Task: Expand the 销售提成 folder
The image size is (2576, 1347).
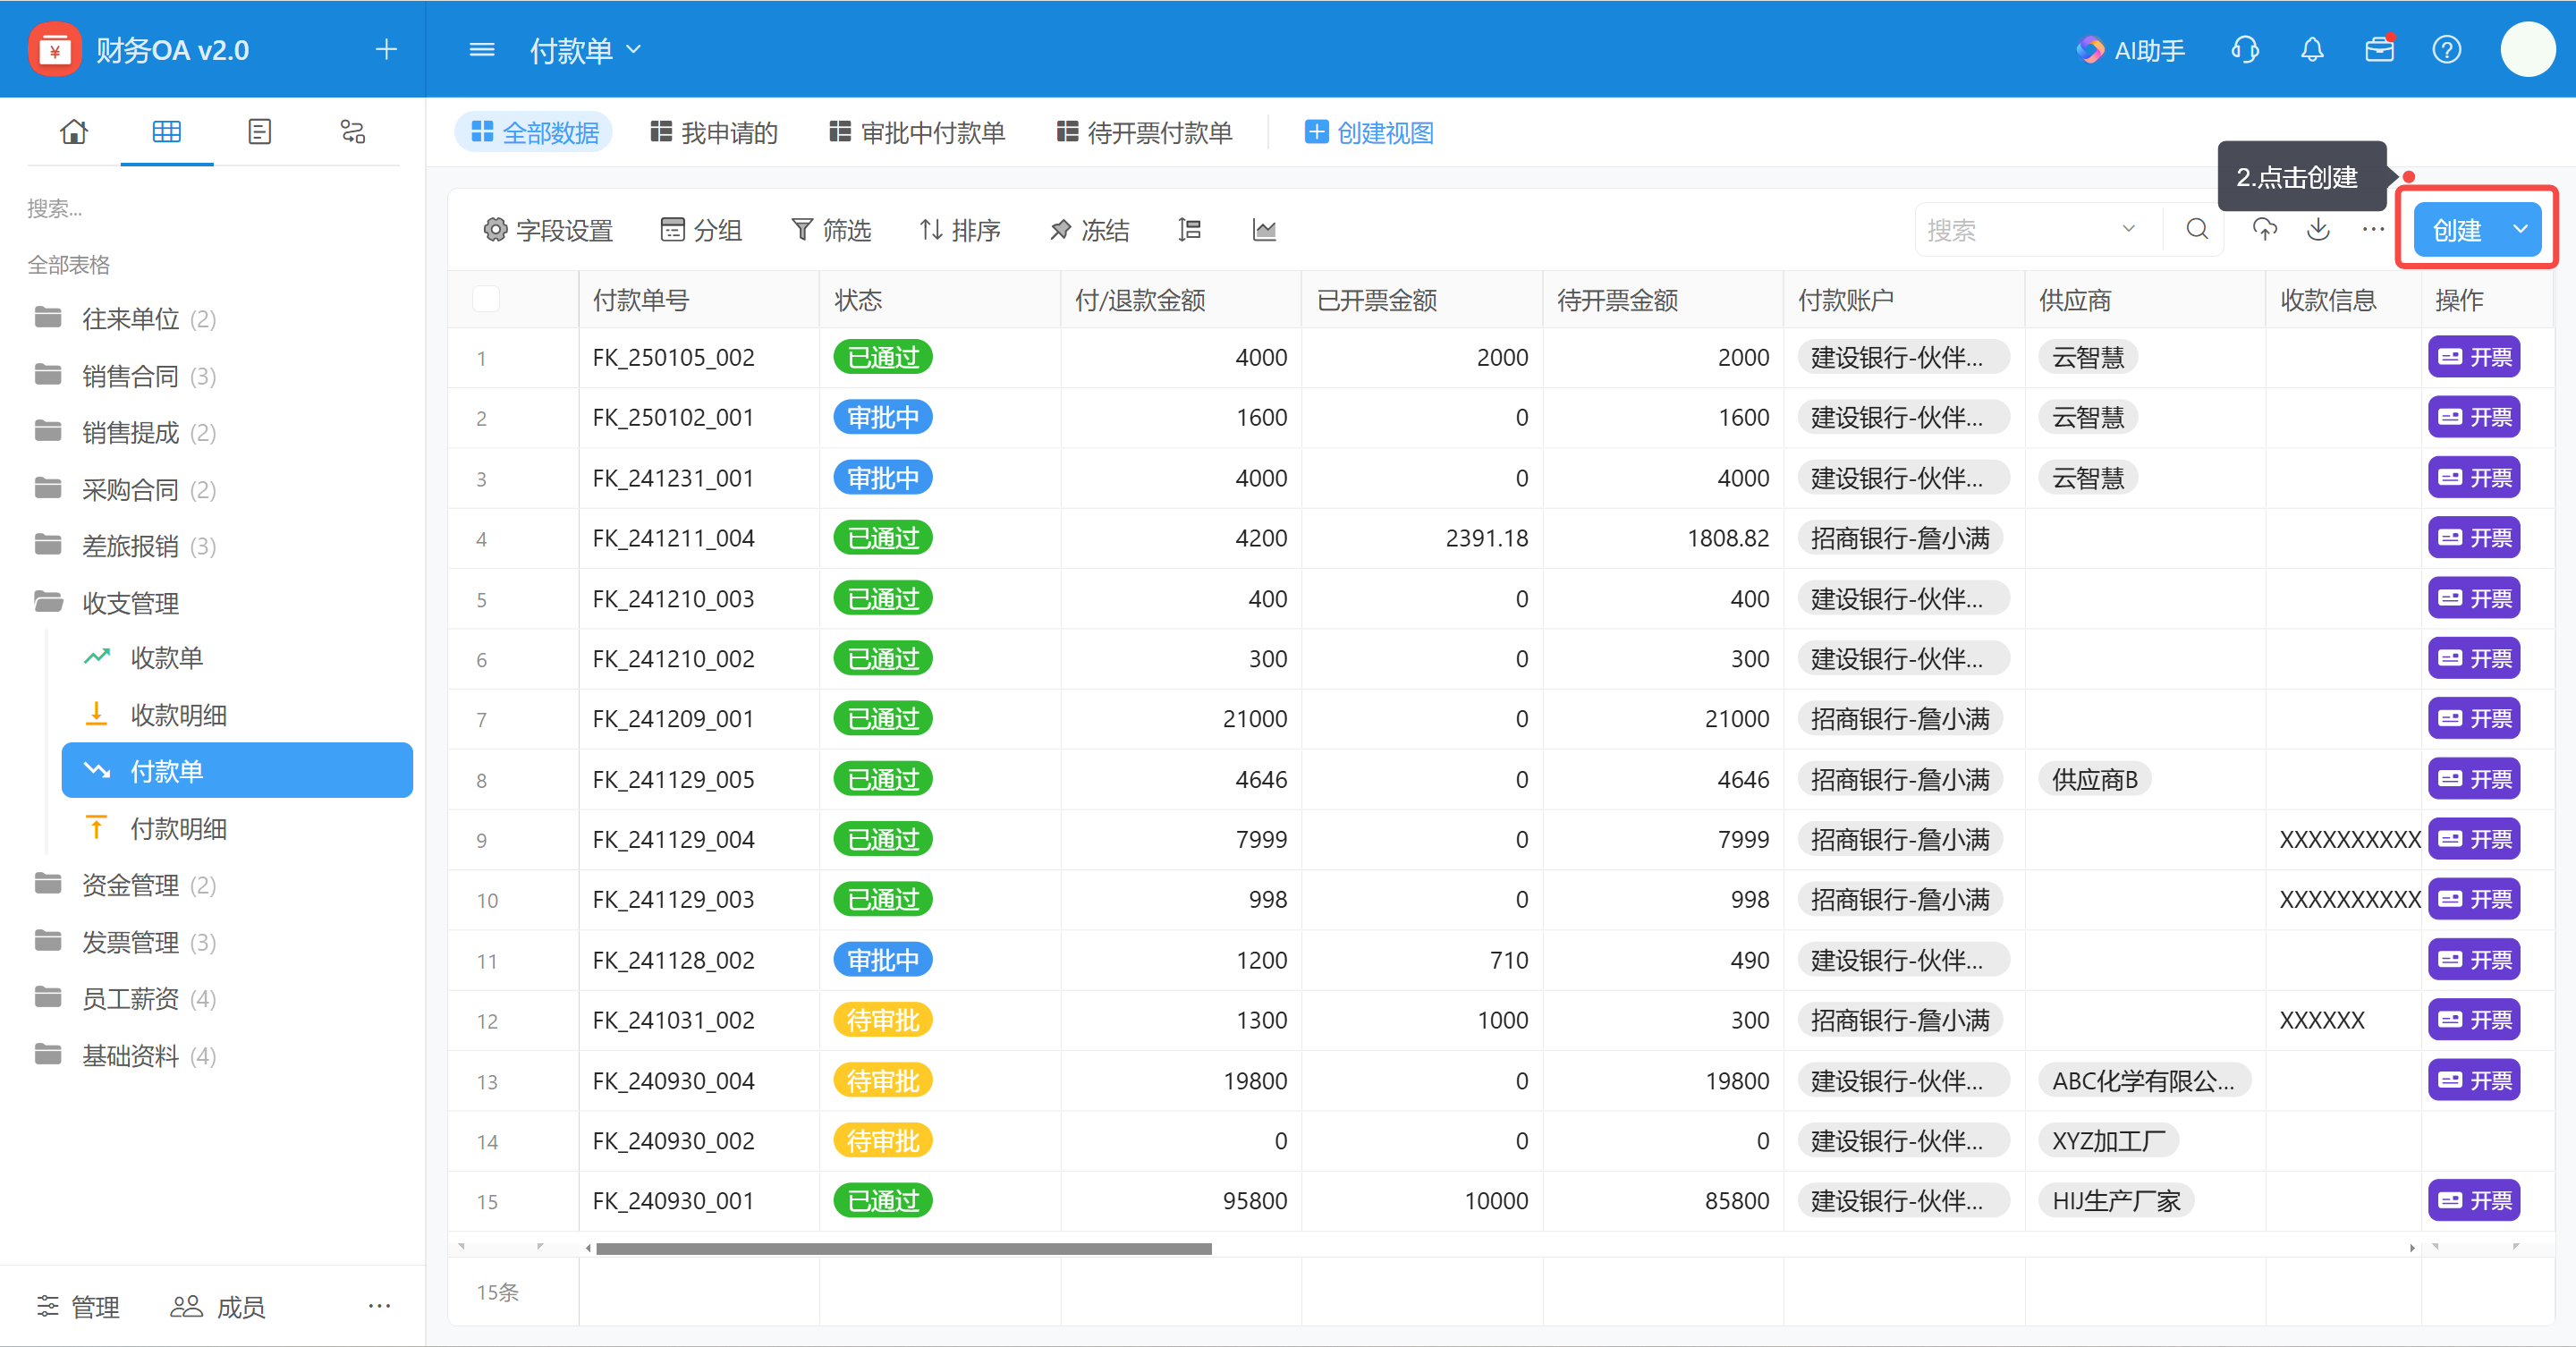Action: pyautogui.click(x=126, y=433)
